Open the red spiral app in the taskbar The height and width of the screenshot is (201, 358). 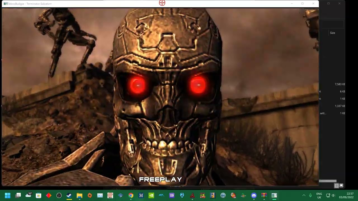(110, 195)
